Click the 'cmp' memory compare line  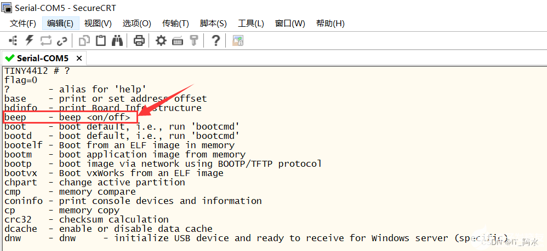(x=70, y=192)
